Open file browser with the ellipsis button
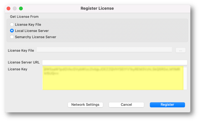This screenshot has height=122, width=200. pyautogui.click(x=180, y=50)
